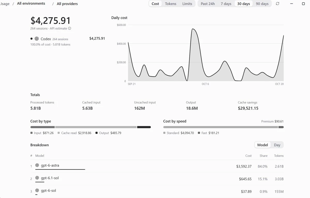
Task: Click the Cache savings value $29,521.15
Action: pos(248,108)
